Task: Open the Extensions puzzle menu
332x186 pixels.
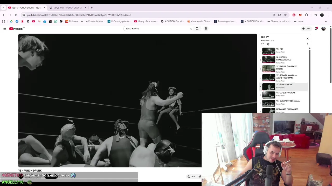Action: [307, 15]
